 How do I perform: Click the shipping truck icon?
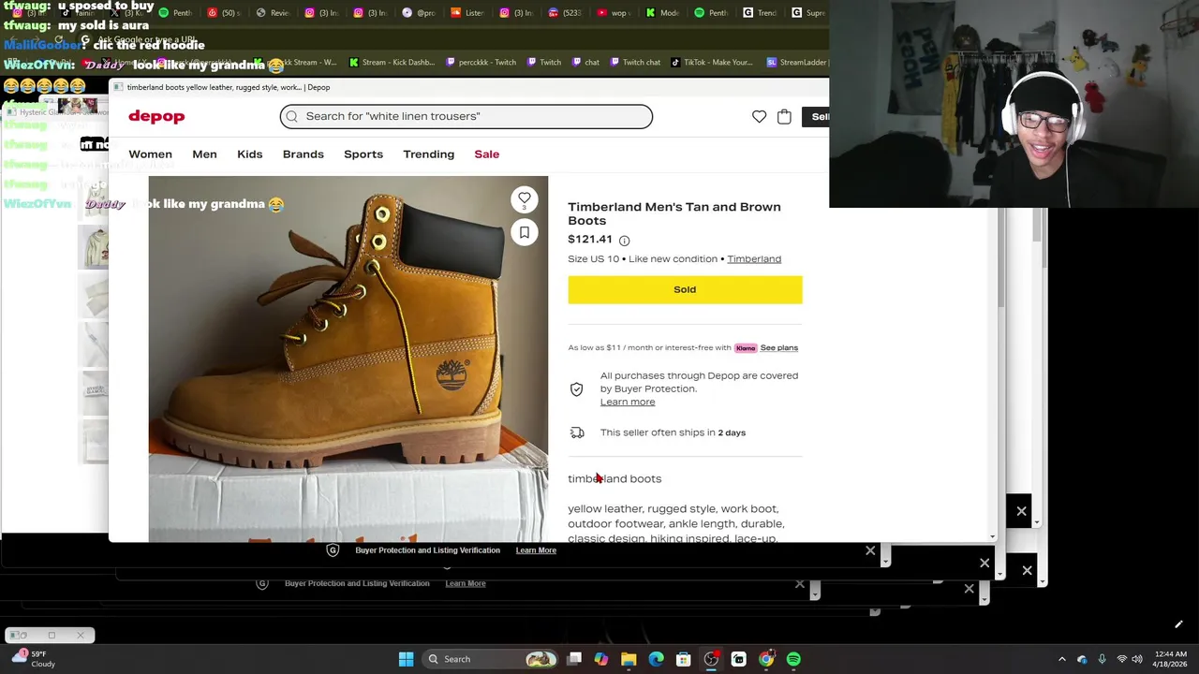pyautogui.click(x=577, y=432)
